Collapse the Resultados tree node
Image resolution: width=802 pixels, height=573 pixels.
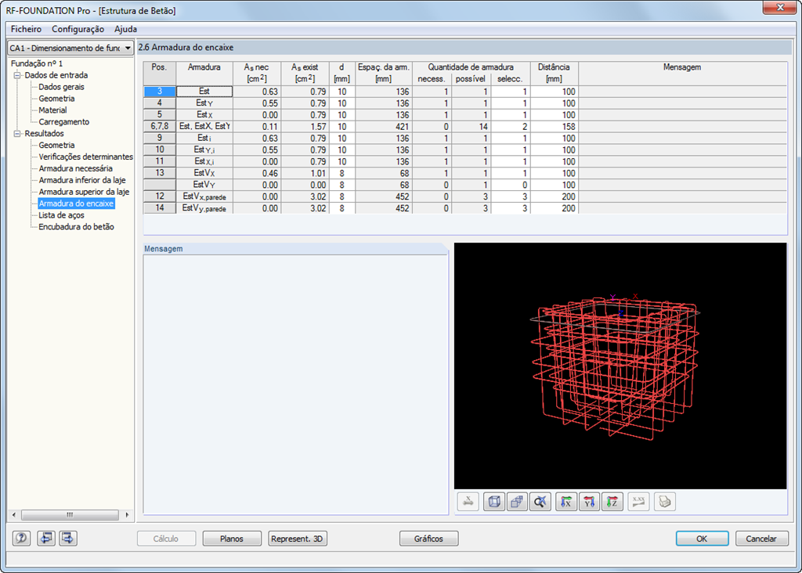tap(17, 133)
